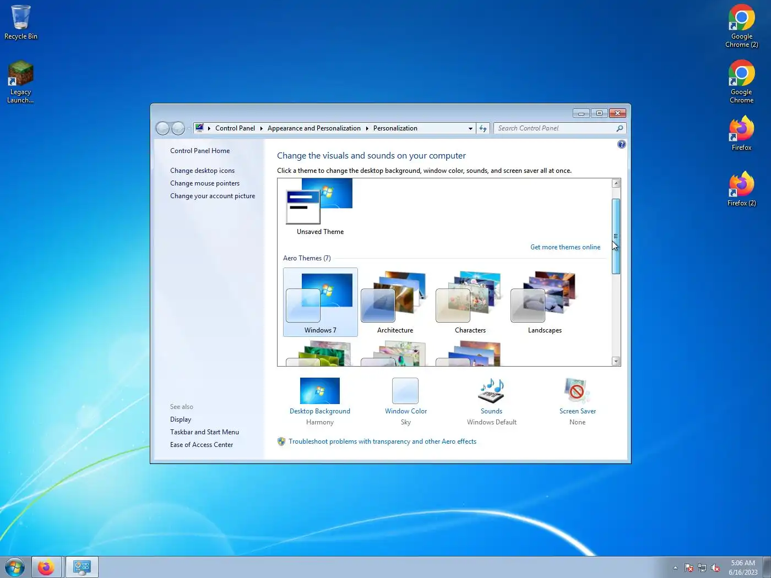Click the Back navigation button
This screenshot has width=771, height=578.
coord(162,128)
